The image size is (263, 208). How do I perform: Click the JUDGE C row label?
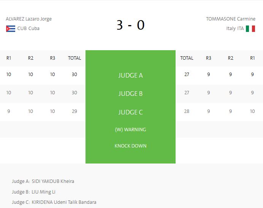click(130, 112)
